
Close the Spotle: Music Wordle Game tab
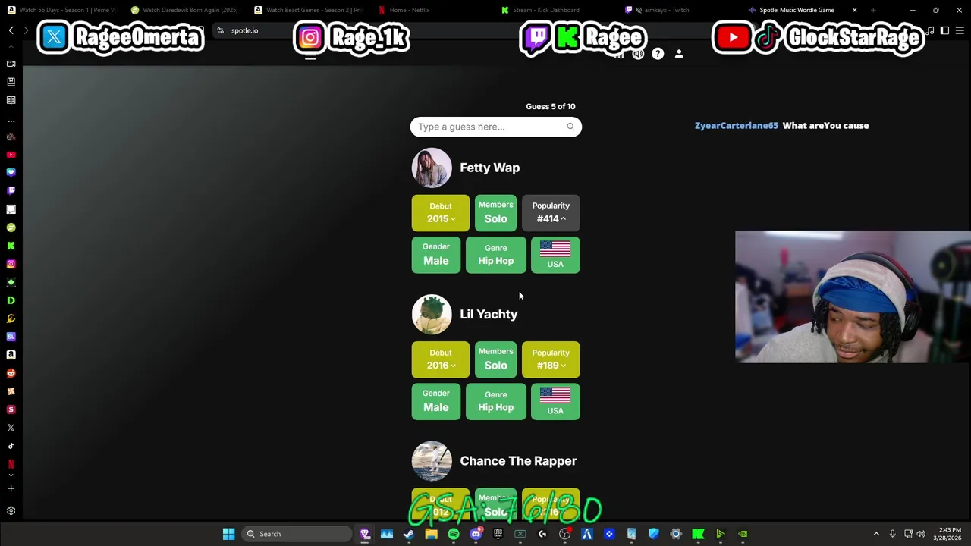pyautogui.click(x=854, y=10)
